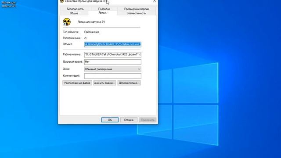The width and height of the screenshot is (281, 158).
Task: Click the shortcut name text Ярлык для запуска ЗЧ
Action: (x=91, y=22)
